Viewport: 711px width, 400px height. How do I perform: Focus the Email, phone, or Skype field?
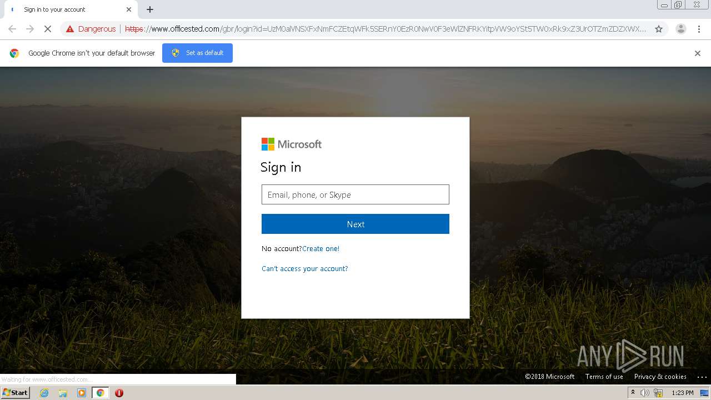click(x=355, y=194)
